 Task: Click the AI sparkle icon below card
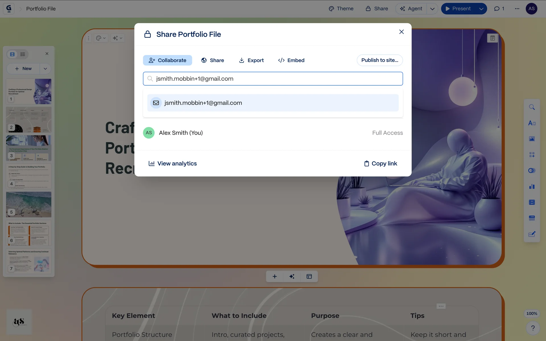(x=292, y=276)
